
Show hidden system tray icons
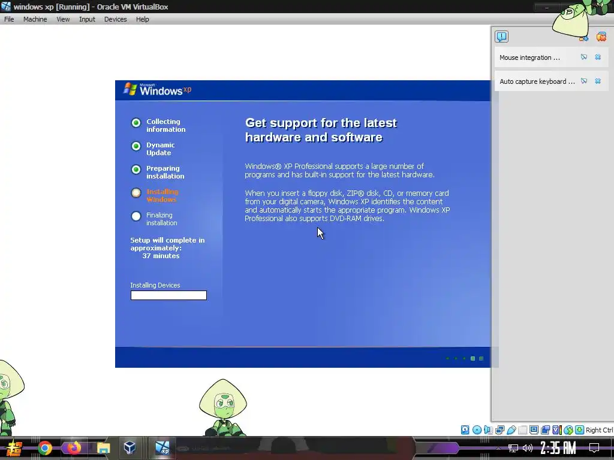pyautogui.click(x=498, y=448)
